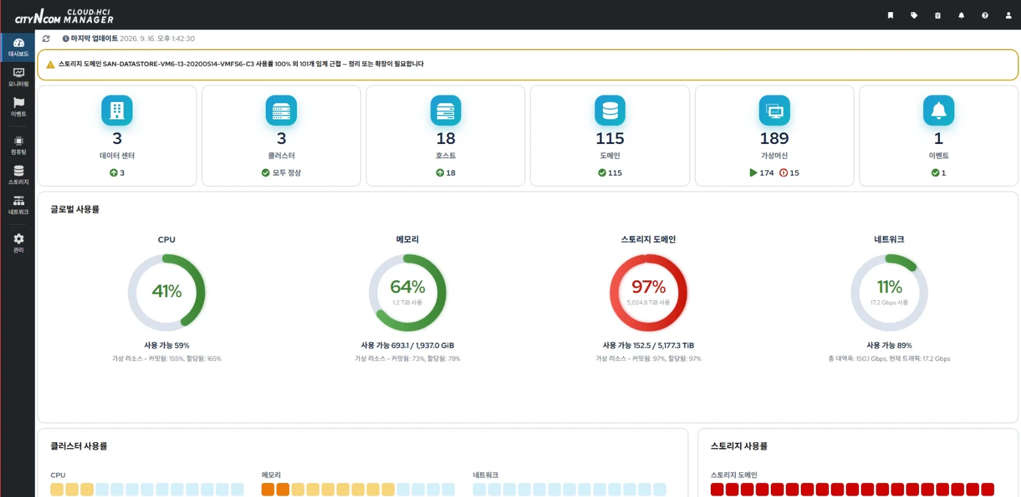
Task: Click the green check icon under 도메인
Action: (602, 173)
